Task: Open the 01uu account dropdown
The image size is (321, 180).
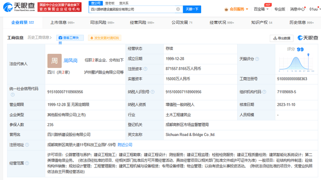Action: (315, 9)
